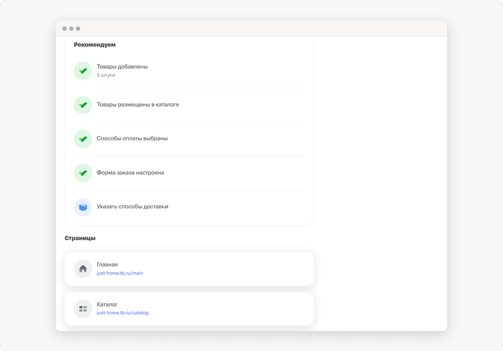This screenshot has height=351, width=503.
Task: Click the green check next to Способы оплаты выбраны
Action: tap(83, 139)
